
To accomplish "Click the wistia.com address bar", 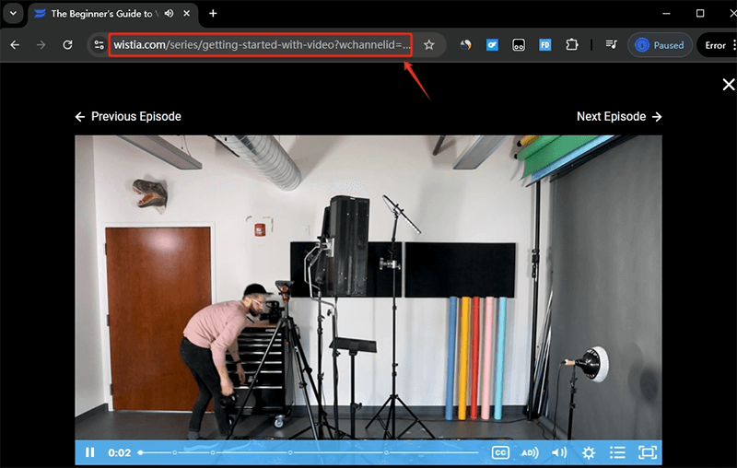I will tap(262, 44).
